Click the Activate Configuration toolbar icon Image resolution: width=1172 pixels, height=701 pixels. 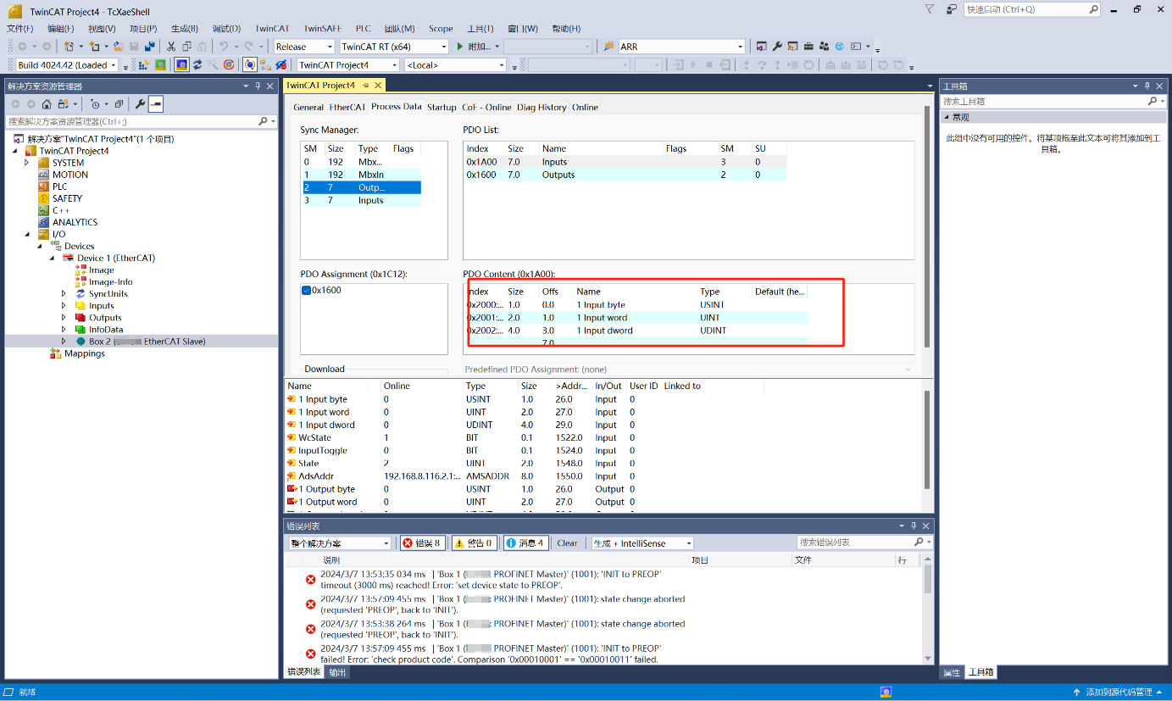(x=144, y=65)
